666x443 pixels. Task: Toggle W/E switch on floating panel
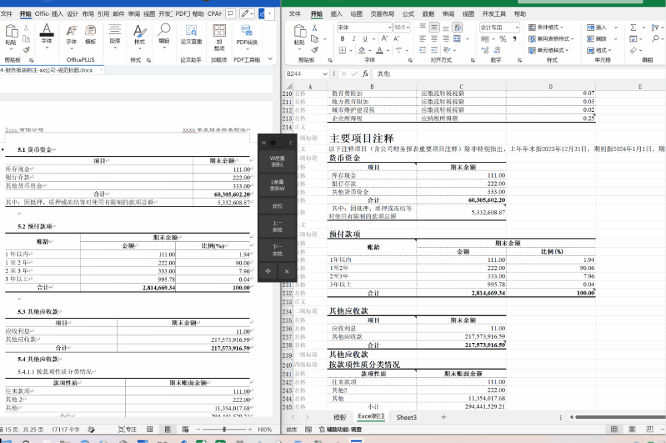(x=277, y=143)
